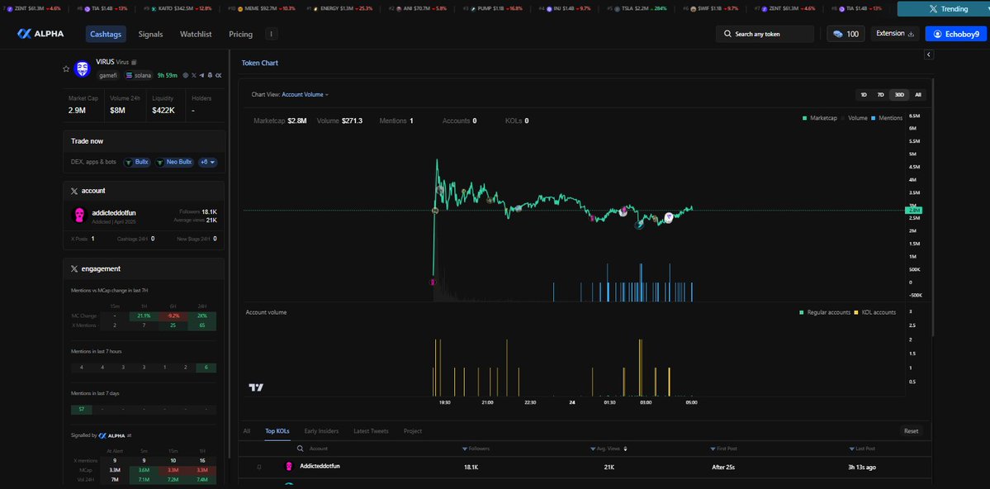Open the VIRUS X profile icon
Image resolution: width=990 pixels, height=489 pixels.
click(x=194, y=75)
